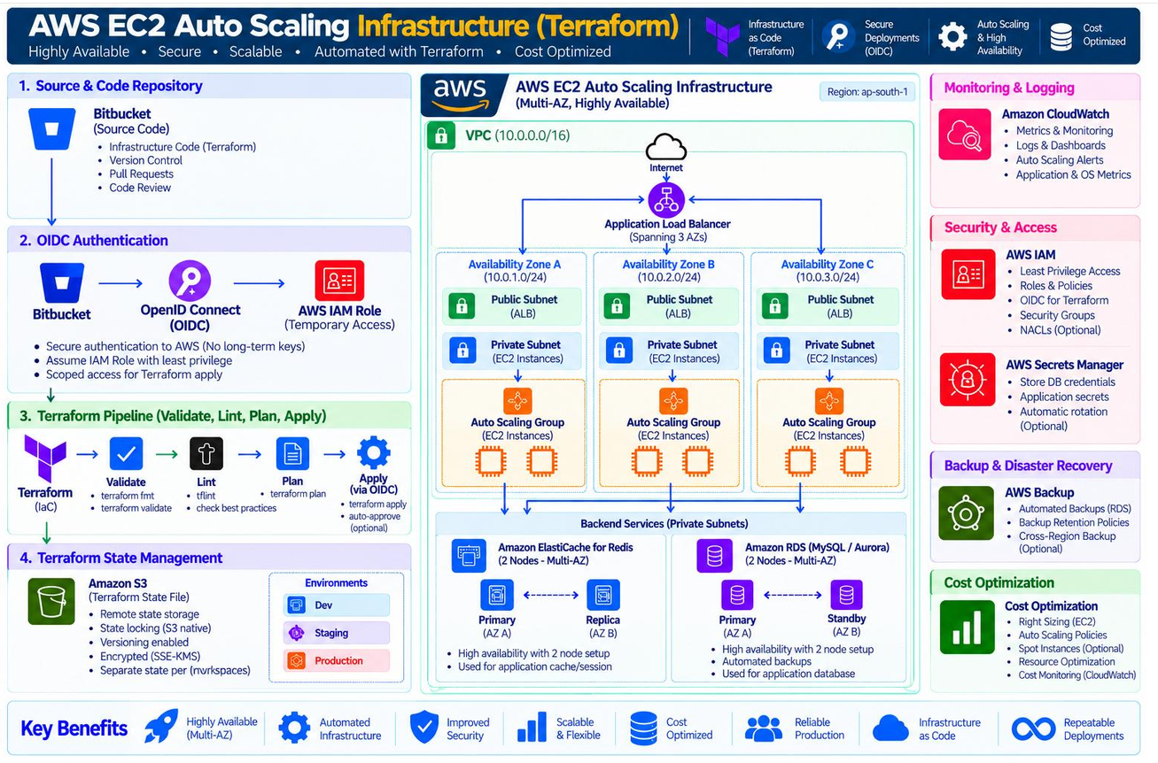Image resolution: width=1158 pixels, height=763 pixels.
Task: Click the VPC lock icon
Action: [441, 135]
